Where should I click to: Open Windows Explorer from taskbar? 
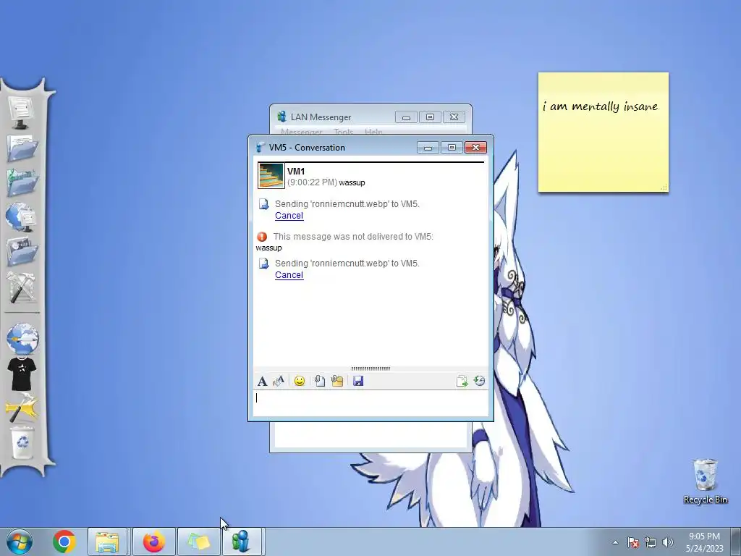pyautogui.click(x=107, y=542)
